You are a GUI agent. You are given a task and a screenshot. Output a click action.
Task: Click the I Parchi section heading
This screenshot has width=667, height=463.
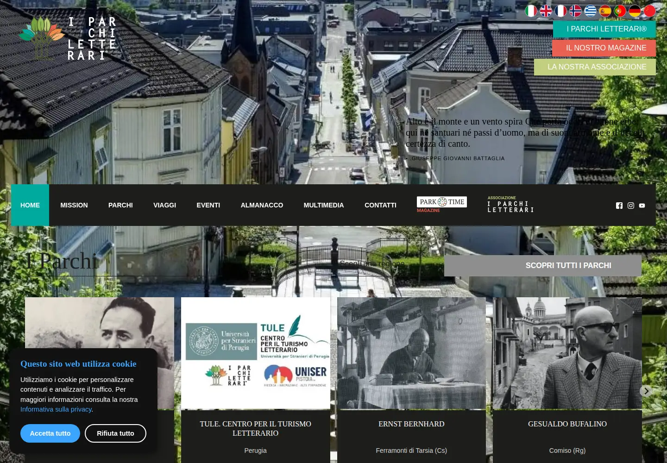click(x=62, y=261)
